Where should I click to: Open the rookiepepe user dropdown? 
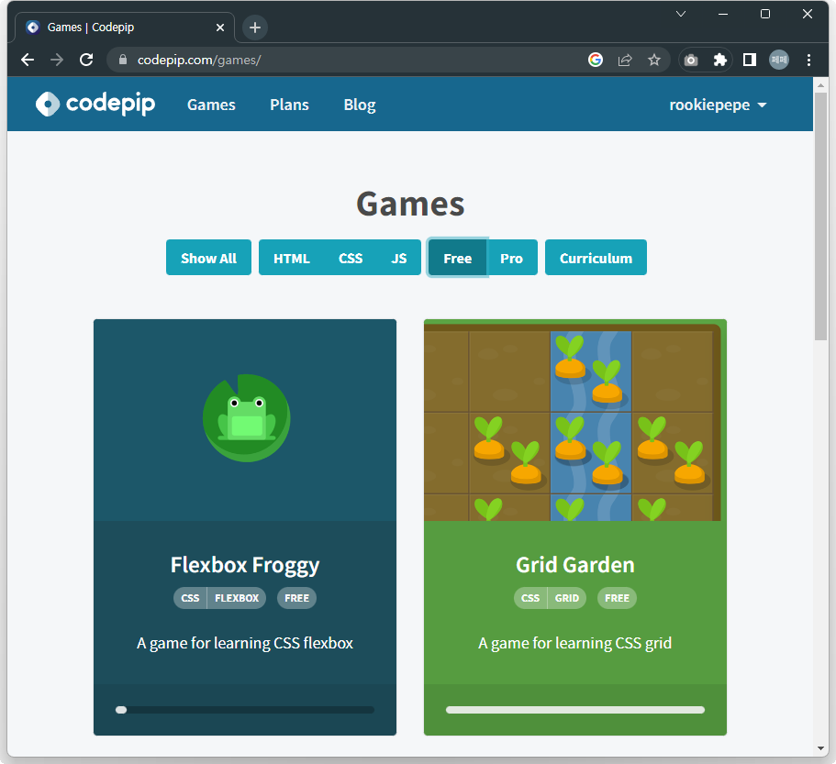pos(718,105)
